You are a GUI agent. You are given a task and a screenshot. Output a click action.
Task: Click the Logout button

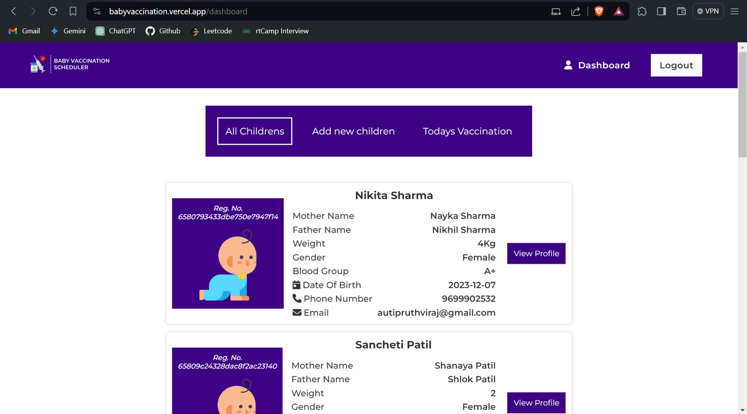(x=676, y=65)
